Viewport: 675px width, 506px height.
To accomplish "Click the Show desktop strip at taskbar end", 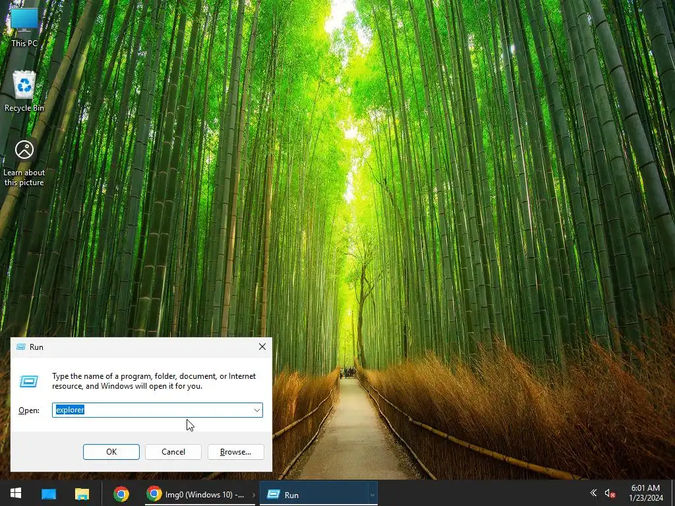I will tap(673, 493).
